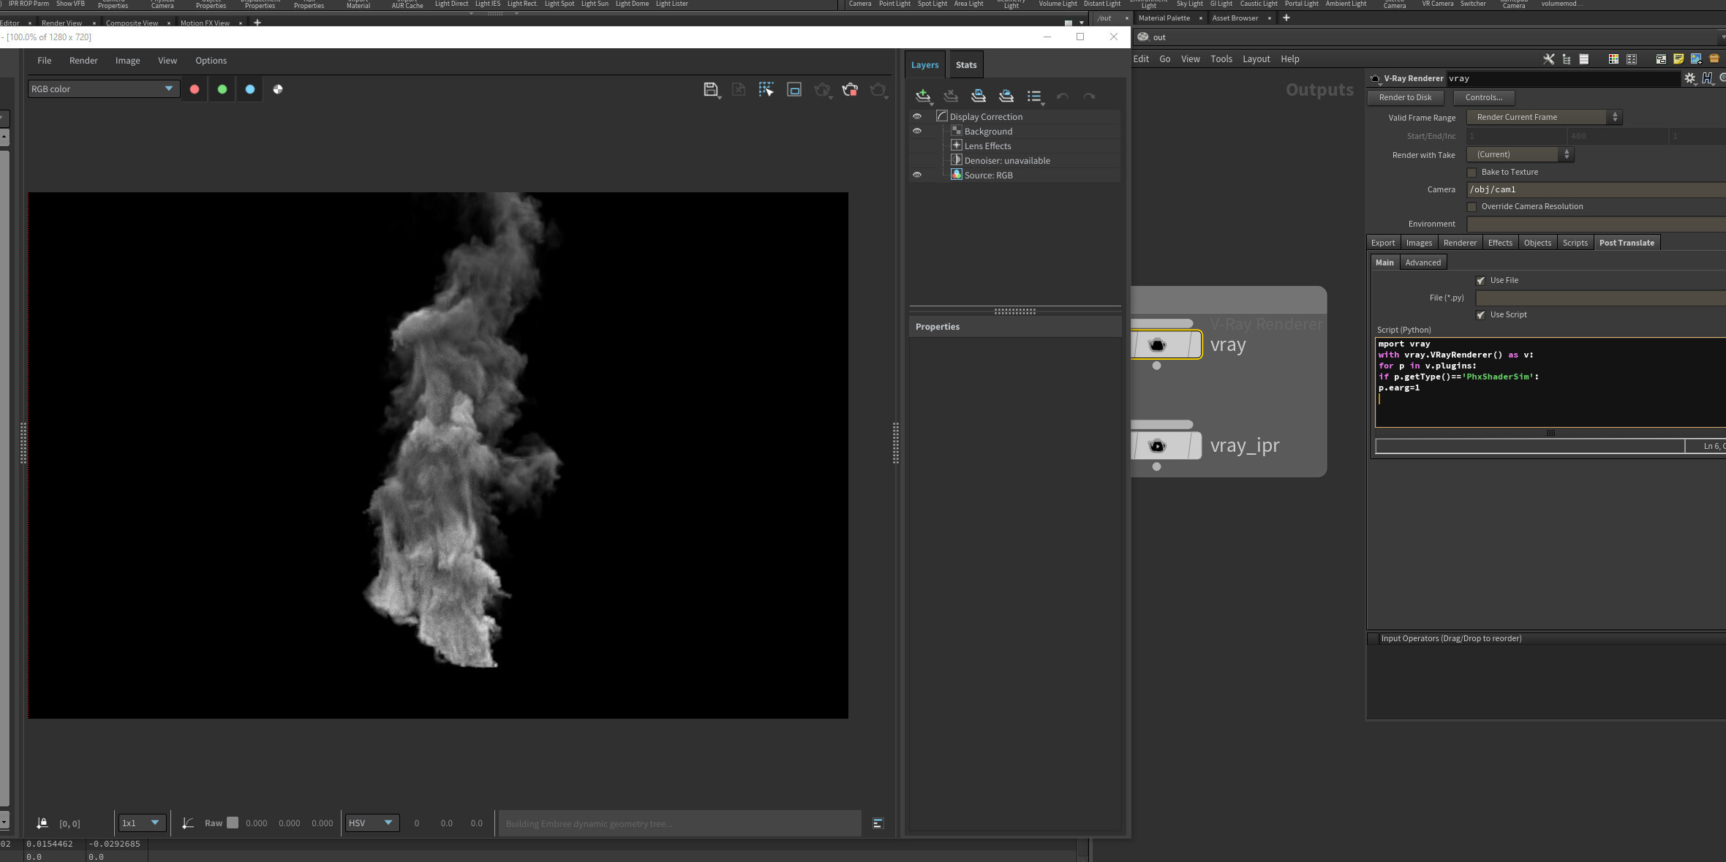Toggle visibility of Source: RGB layer
1726x862 pixels.
[x=917, y=175]
